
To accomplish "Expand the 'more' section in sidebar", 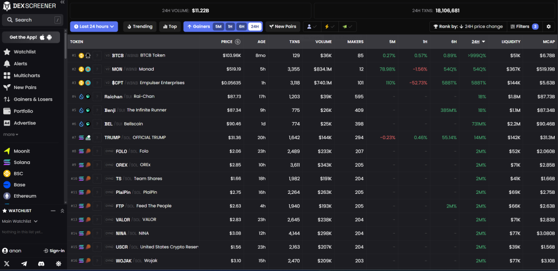I will pos(11,134).
